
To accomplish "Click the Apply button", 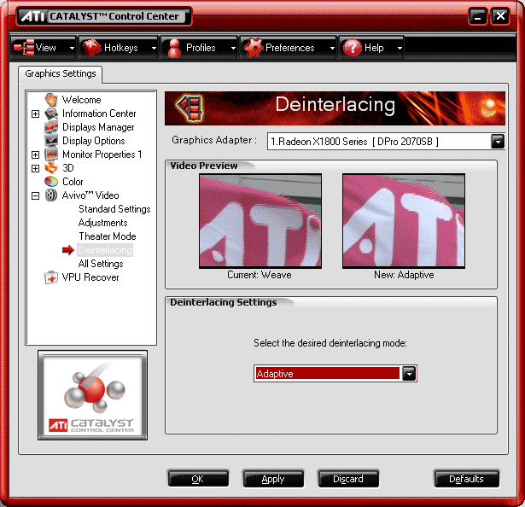I will point(273,479).
